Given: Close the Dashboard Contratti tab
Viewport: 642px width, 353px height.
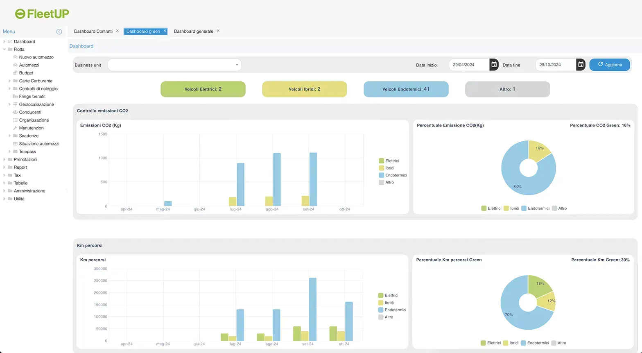Looking at the screenshot, I should pyautogui.click(x=118, y=31).
